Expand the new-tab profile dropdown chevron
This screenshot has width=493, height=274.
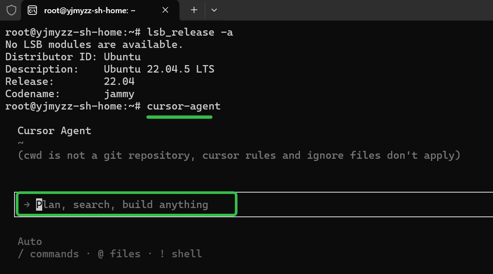(214, 10)
